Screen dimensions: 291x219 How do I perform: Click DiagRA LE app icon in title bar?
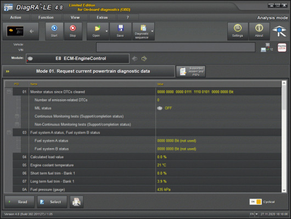8,8
